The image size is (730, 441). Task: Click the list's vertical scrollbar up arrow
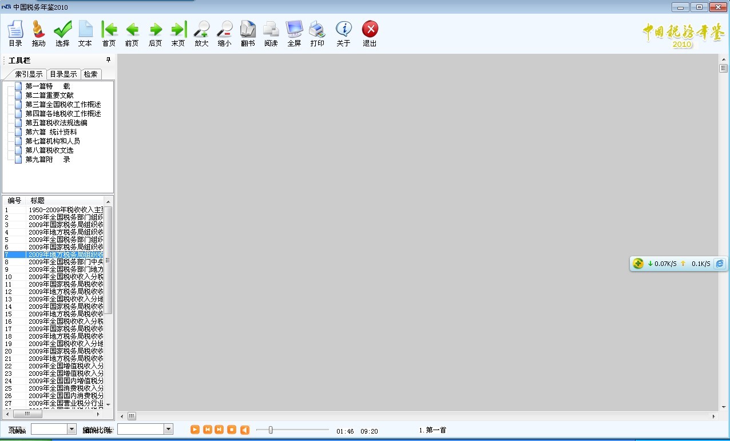tap(108, 201)
